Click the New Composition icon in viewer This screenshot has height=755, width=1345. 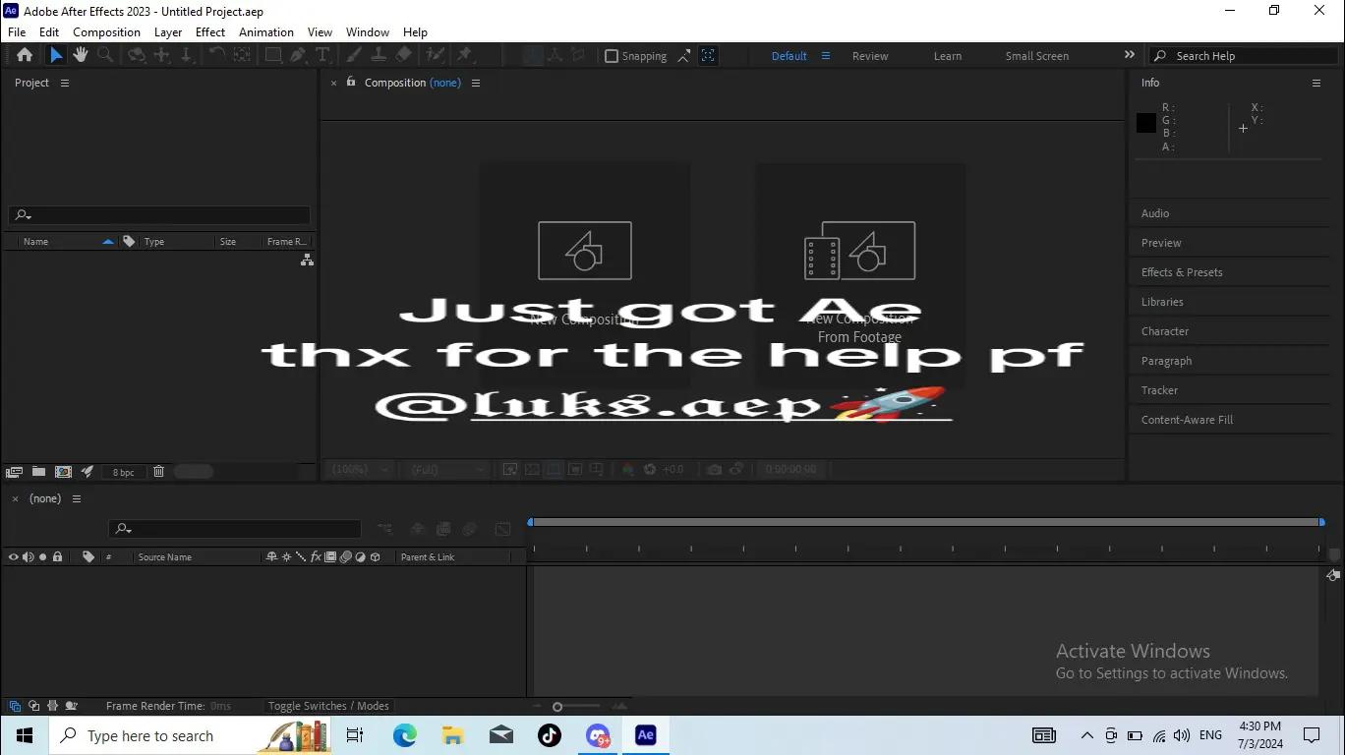coord(584,251)
